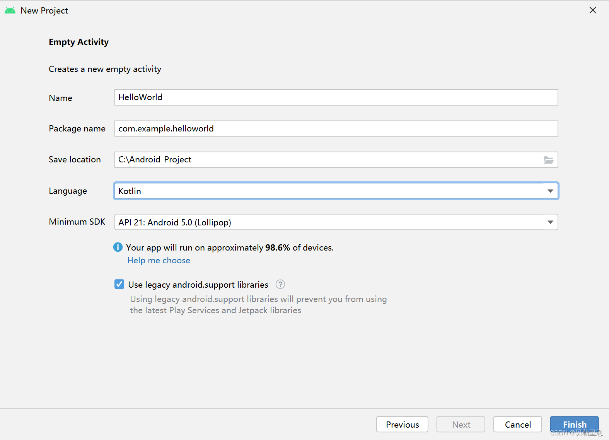The image size is (609, 440).
Task: Click the folder browse icon in Save location
Action: pyautogui.click(x=548, y=160)
